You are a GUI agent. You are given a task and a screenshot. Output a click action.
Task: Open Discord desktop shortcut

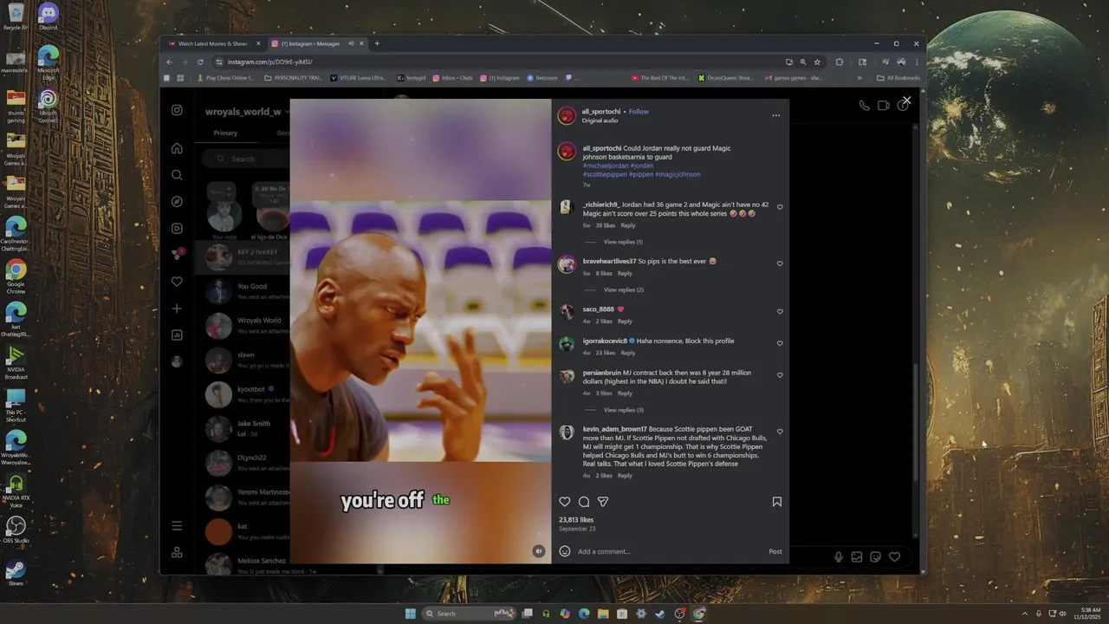coord(49,16)
